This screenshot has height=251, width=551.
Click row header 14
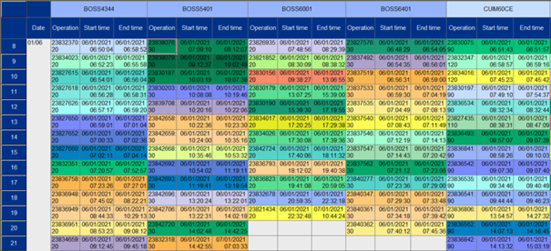pyautogui.click(x=13, y=137)
